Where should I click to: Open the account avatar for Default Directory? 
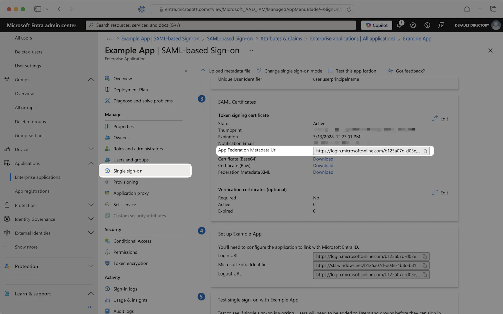click(496, 25)
